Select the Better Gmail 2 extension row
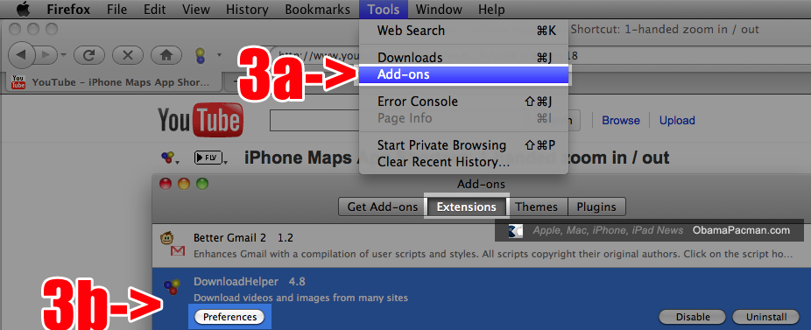 pyautogui.click(x=481, y=246)
